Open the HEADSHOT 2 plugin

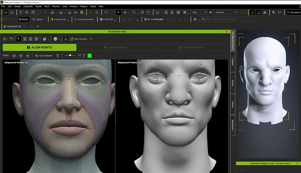pos(12,27)
